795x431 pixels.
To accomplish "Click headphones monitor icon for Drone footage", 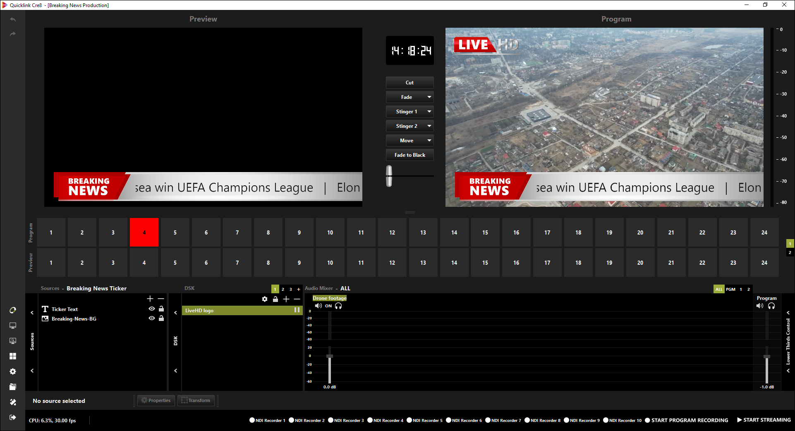I will click(x=338, y=306).
